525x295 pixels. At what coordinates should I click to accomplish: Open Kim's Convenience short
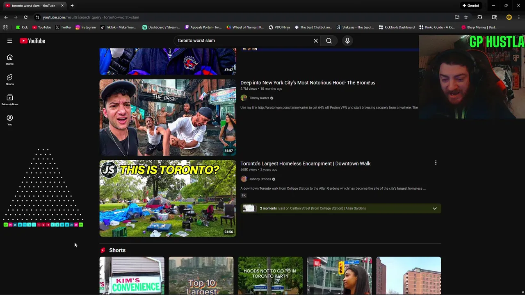(x=132, y=276)
